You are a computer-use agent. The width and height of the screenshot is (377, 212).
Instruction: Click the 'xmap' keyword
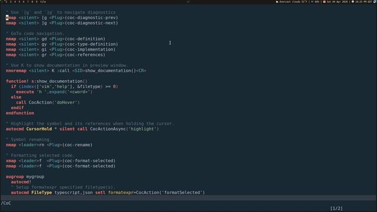click(x=11, y=160)
